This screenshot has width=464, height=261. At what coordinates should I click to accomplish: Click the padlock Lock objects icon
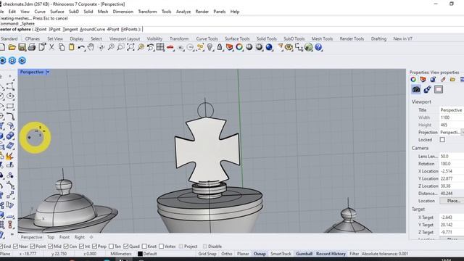coord(220,47)
